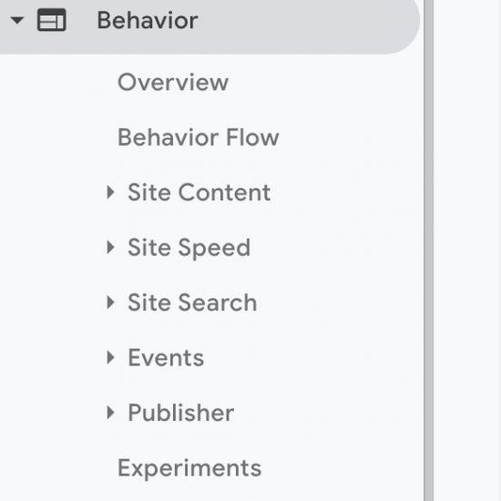Click empty sidebar area beside Overview
This screenshot has height=501, width=501.
[320, 82]
